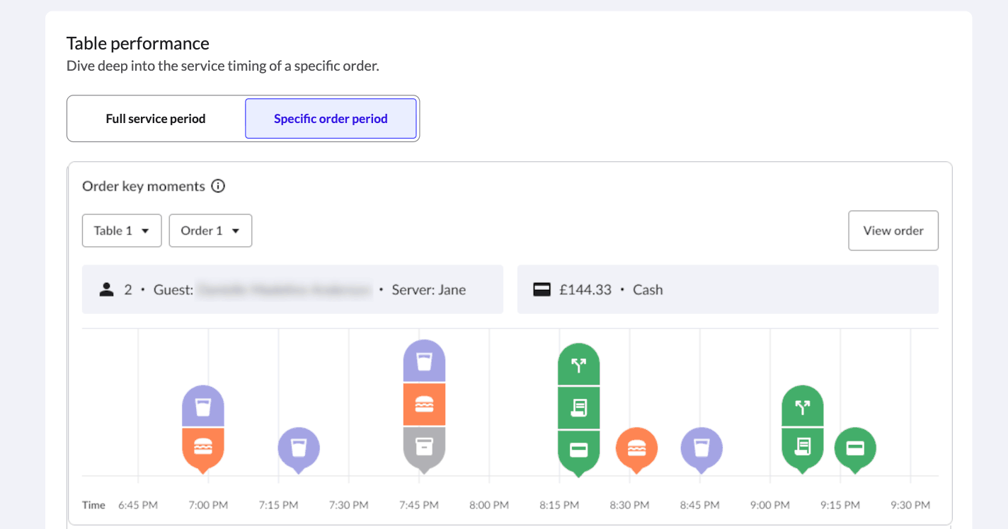The width and height of the screenshot is (1008, 529).
Task: Click the receipt icon in the 8:15 PM marker
Action: [579, 407]
